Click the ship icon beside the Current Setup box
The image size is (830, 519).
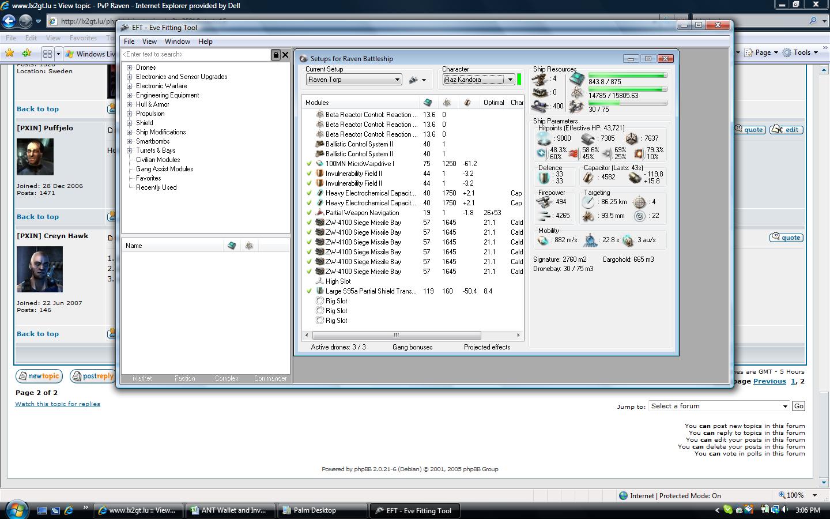pyautogui.click(x=413, y=80)
